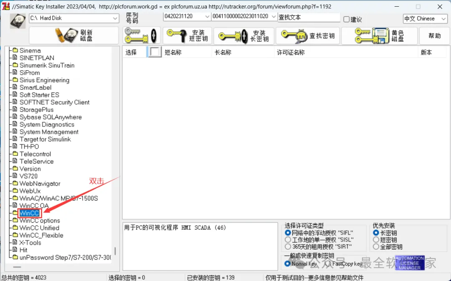Screen dimensions: 451x281
Task: Click Install Short Key (安装短密钥)
Action: 187,35
